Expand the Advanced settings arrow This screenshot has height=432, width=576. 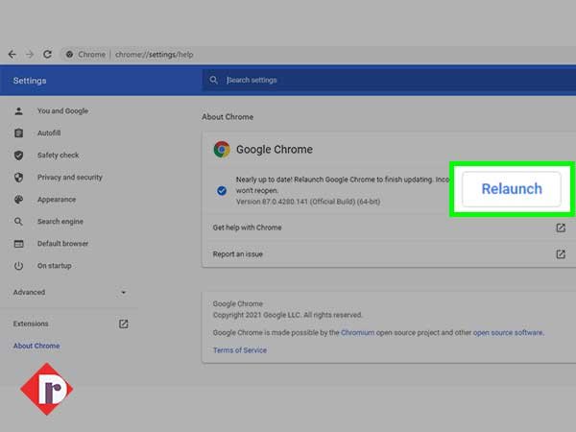[124, 293]
